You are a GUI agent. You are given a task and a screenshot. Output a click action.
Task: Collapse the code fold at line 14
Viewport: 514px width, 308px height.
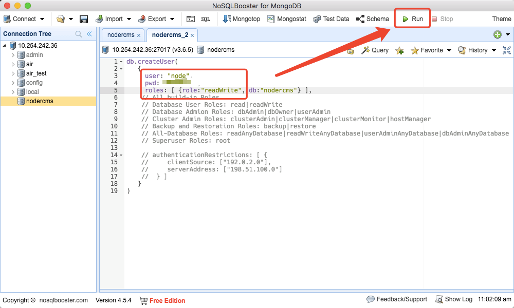pyautogui.click(x=121, y=155)
